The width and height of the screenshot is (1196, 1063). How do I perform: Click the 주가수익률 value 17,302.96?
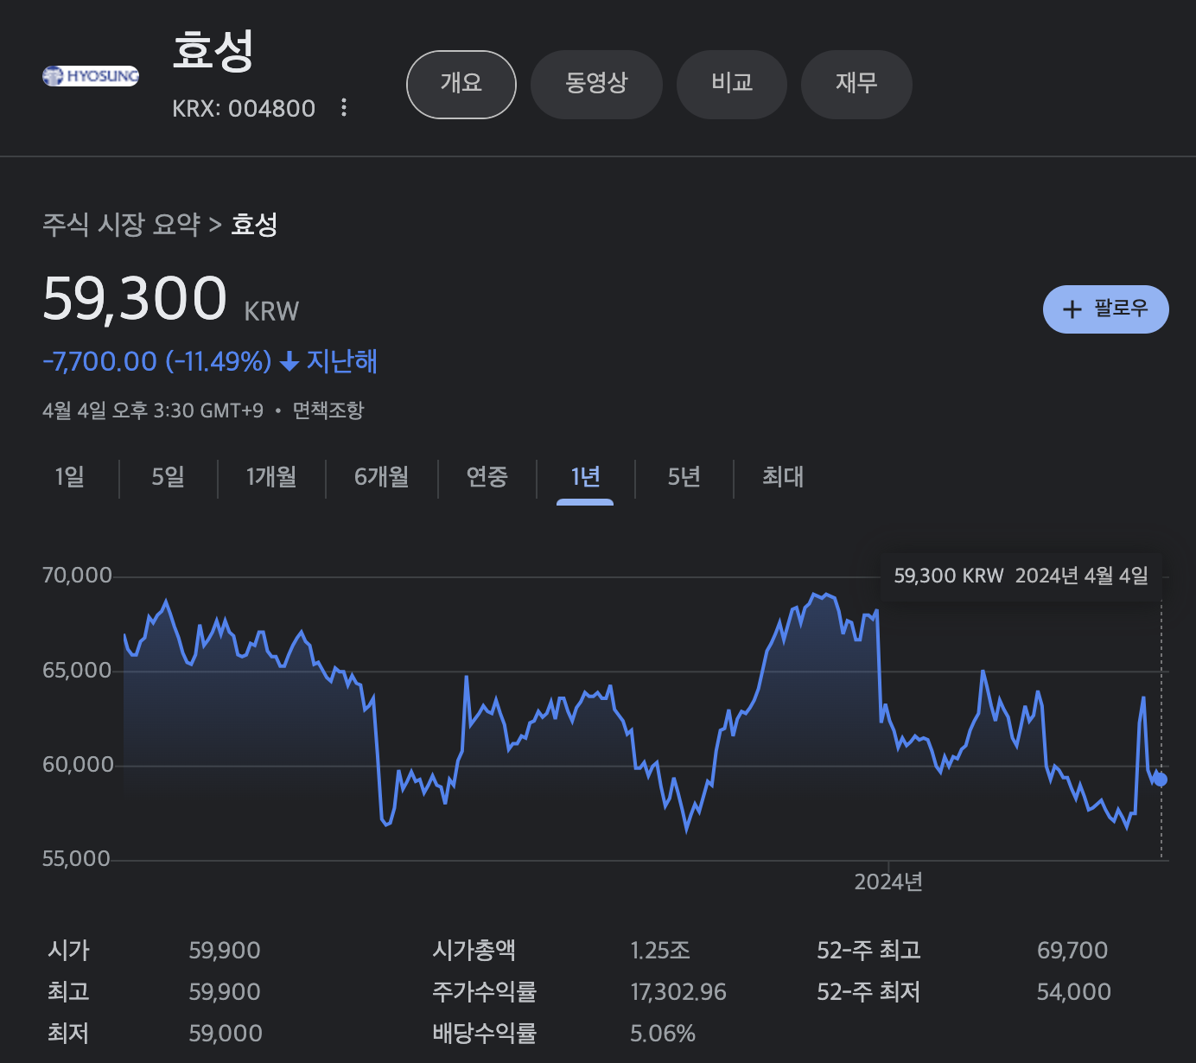[x=678, y=992]
